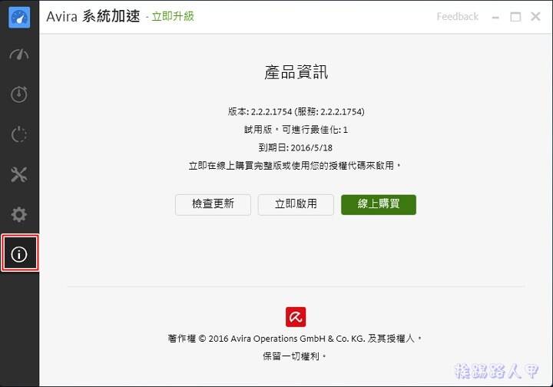Click the 立即升級 upgrade link
The image size is (553, 387).
pos(173,16)
